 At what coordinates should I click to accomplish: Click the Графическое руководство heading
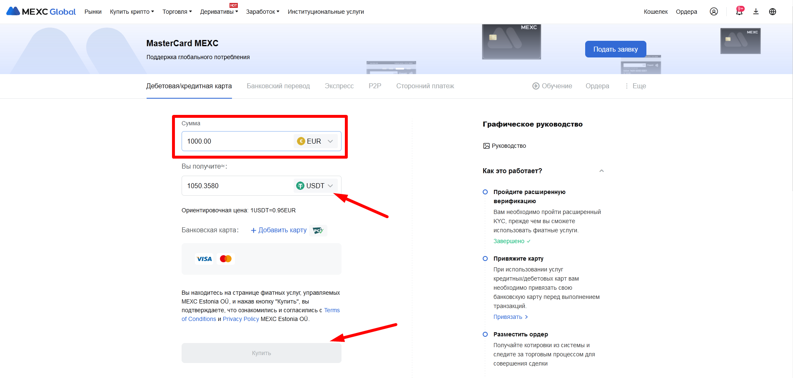click(x=533, y=124)
